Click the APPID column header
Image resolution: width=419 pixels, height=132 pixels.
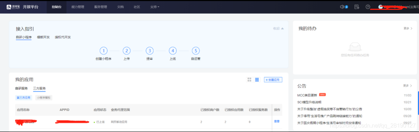tap(65, 110)
